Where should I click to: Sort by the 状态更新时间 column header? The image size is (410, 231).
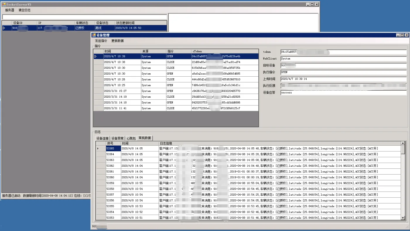pos(141,23)
